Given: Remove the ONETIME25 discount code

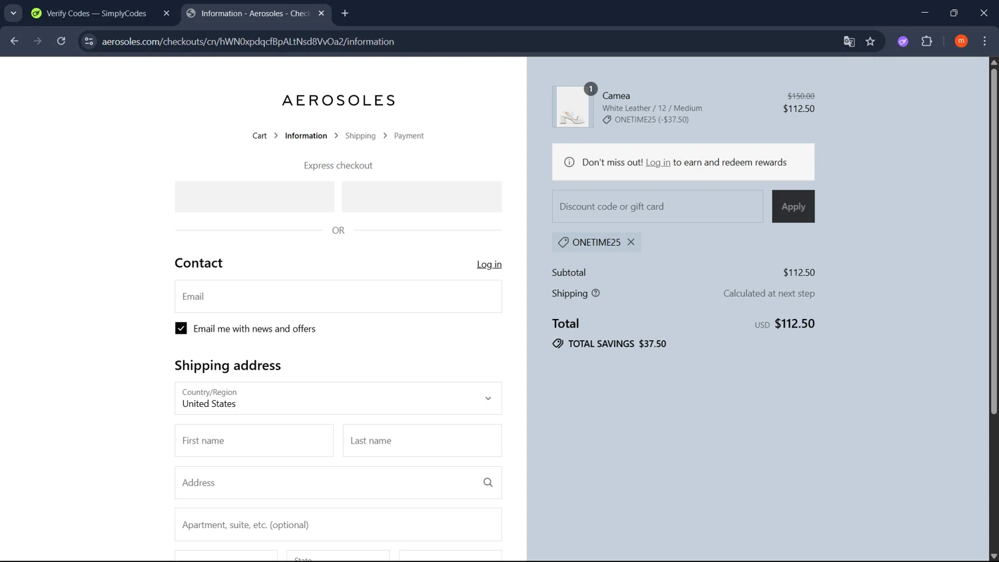Looking at the screenshot, I should [x=631, y=242].
